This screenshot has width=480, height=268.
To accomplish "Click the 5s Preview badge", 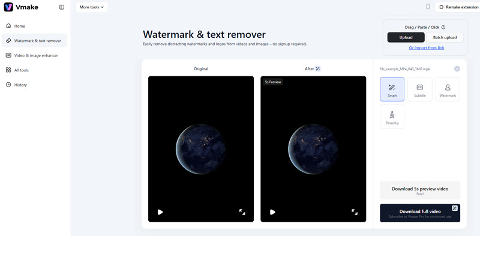I will coord(273,82).
